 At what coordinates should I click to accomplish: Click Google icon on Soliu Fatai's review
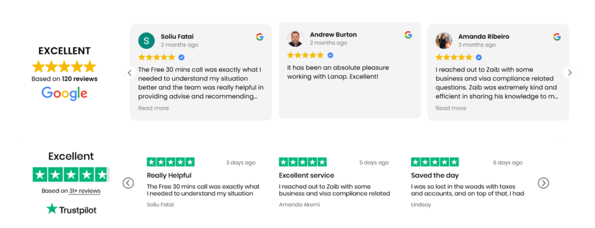pyautogui.click(x=260, y=37)
